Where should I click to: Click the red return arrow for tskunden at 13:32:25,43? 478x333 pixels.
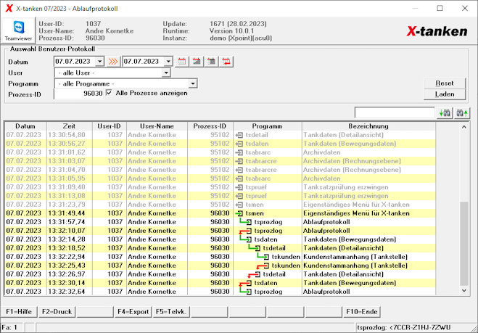point(263,266)
